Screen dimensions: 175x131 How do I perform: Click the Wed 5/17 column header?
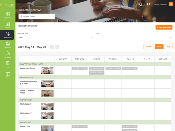(x=113, y=59)
